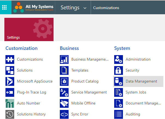Click the Business group heading
165x119 pixels.
pos(69,48)
